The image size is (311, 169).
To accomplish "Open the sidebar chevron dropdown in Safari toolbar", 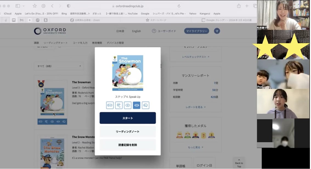I will 24,6.
